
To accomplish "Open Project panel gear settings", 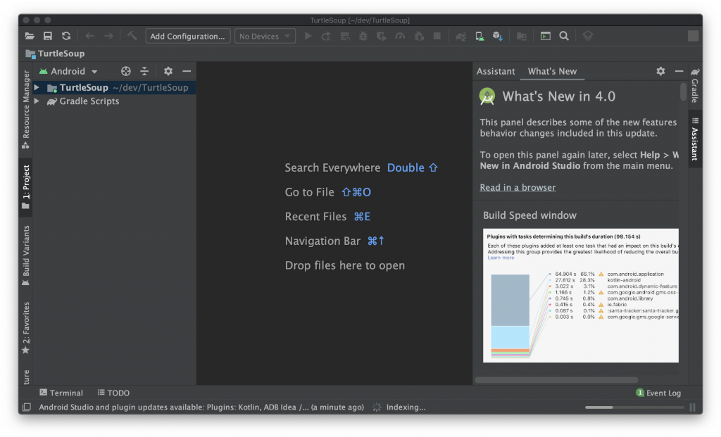I will 168,71.
